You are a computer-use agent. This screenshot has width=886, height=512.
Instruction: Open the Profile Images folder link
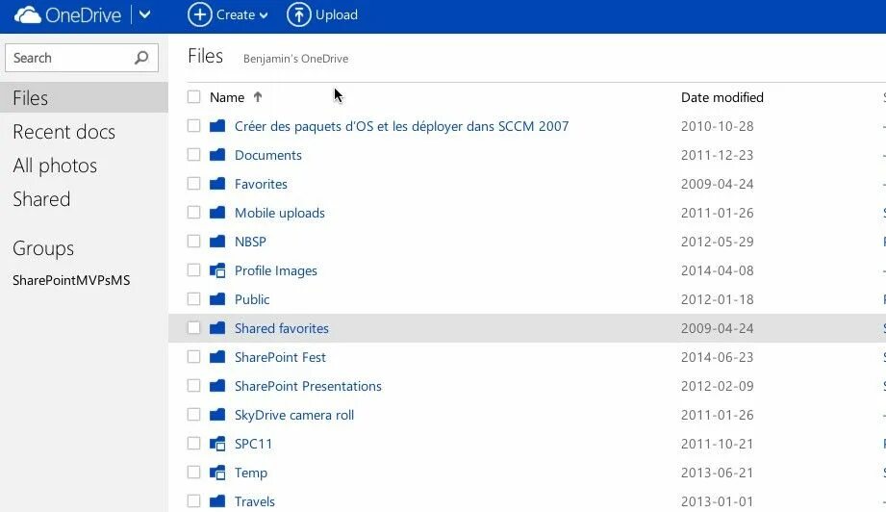(x=276, y=270)
